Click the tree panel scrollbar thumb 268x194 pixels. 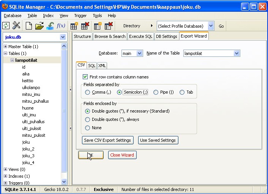pos(64,111)
